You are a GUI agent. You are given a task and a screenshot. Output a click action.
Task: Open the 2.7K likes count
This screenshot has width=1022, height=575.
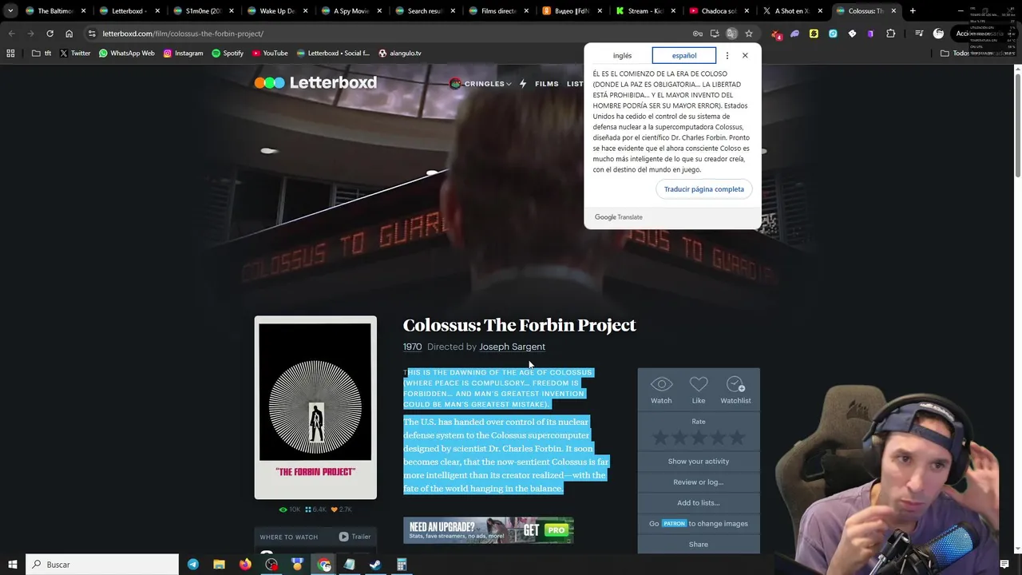coord(342,510)
